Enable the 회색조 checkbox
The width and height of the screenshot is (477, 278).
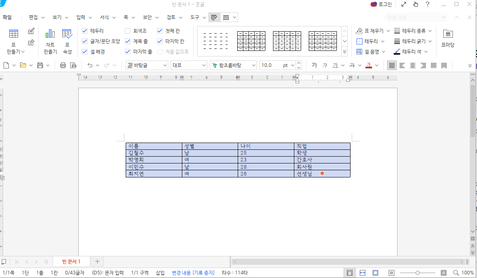(128, 31)
